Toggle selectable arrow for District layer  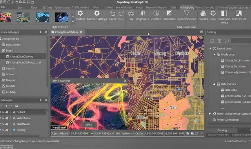[x=3, y=112]
